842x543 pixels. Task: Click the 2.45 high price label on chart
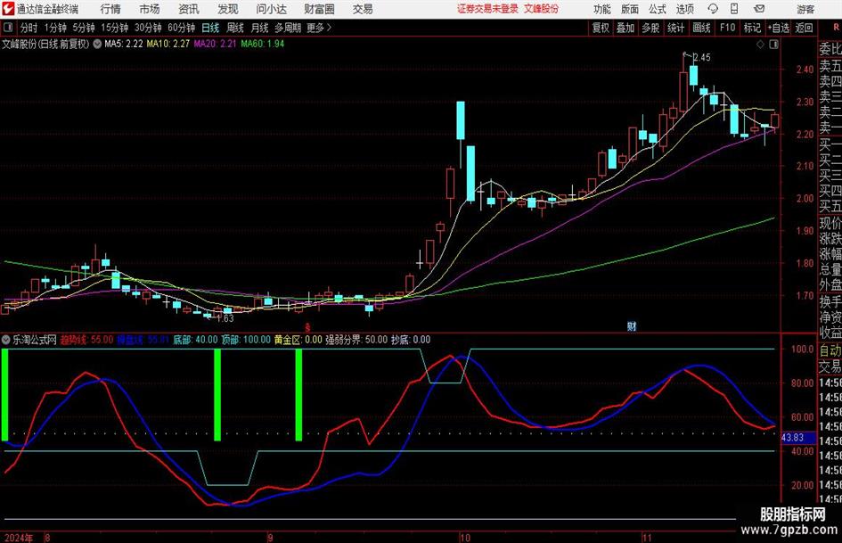[701, 57]
